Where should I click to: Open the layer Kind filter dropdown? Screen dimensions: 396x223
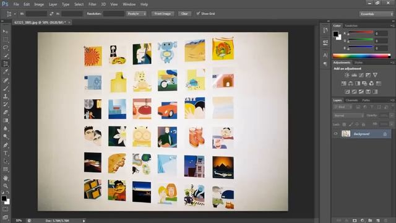(343, 107)
